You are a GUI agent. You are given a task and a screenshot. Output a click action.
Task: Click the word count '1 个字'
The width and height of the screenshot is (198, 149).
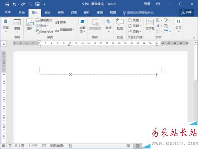point(33,146)
